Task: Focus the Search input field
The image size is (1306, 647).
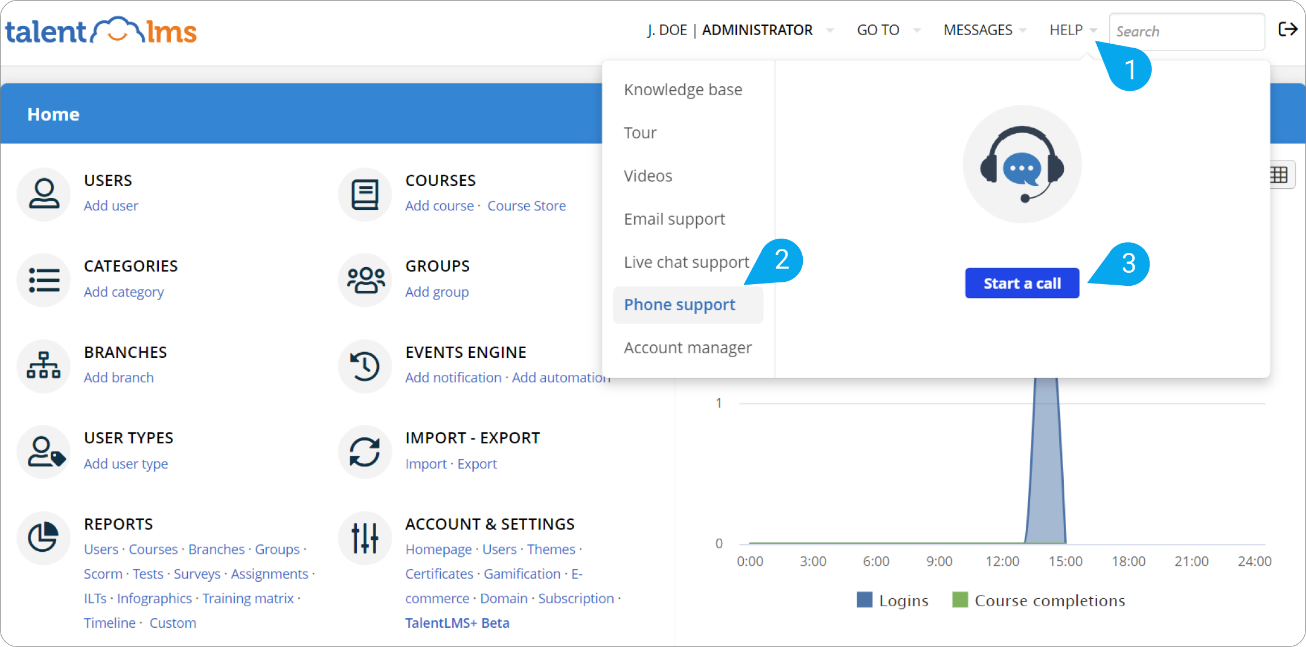Action: (1186, 31)
